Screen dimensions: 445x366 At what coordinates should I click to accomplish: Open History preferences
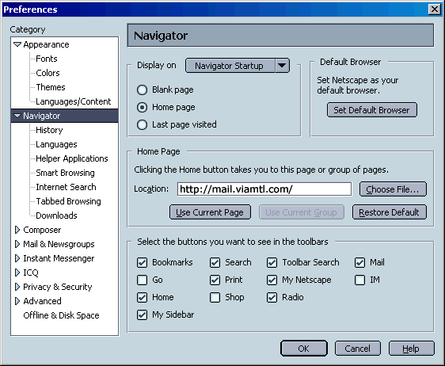[x=49, y=130]
